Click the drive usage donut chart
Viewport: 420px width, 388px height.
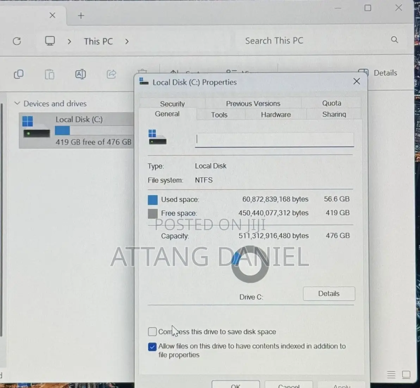pos(250,264)
